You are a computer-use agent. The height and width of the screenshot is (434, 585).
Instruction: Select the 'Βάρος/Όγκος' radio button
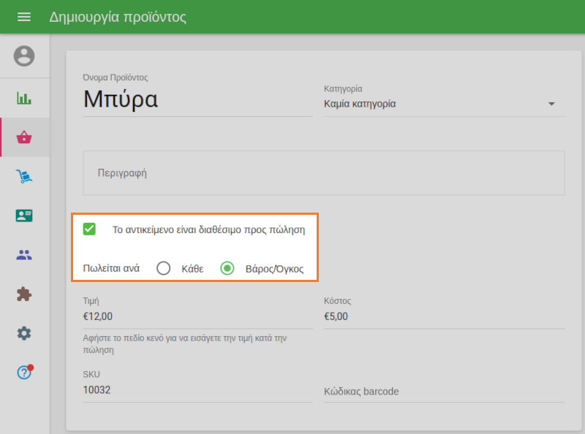(227, 268)
